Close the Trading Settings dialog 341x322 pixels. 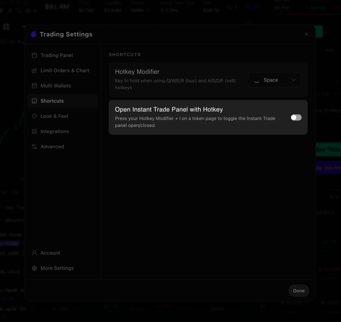[x=307, y=34]
